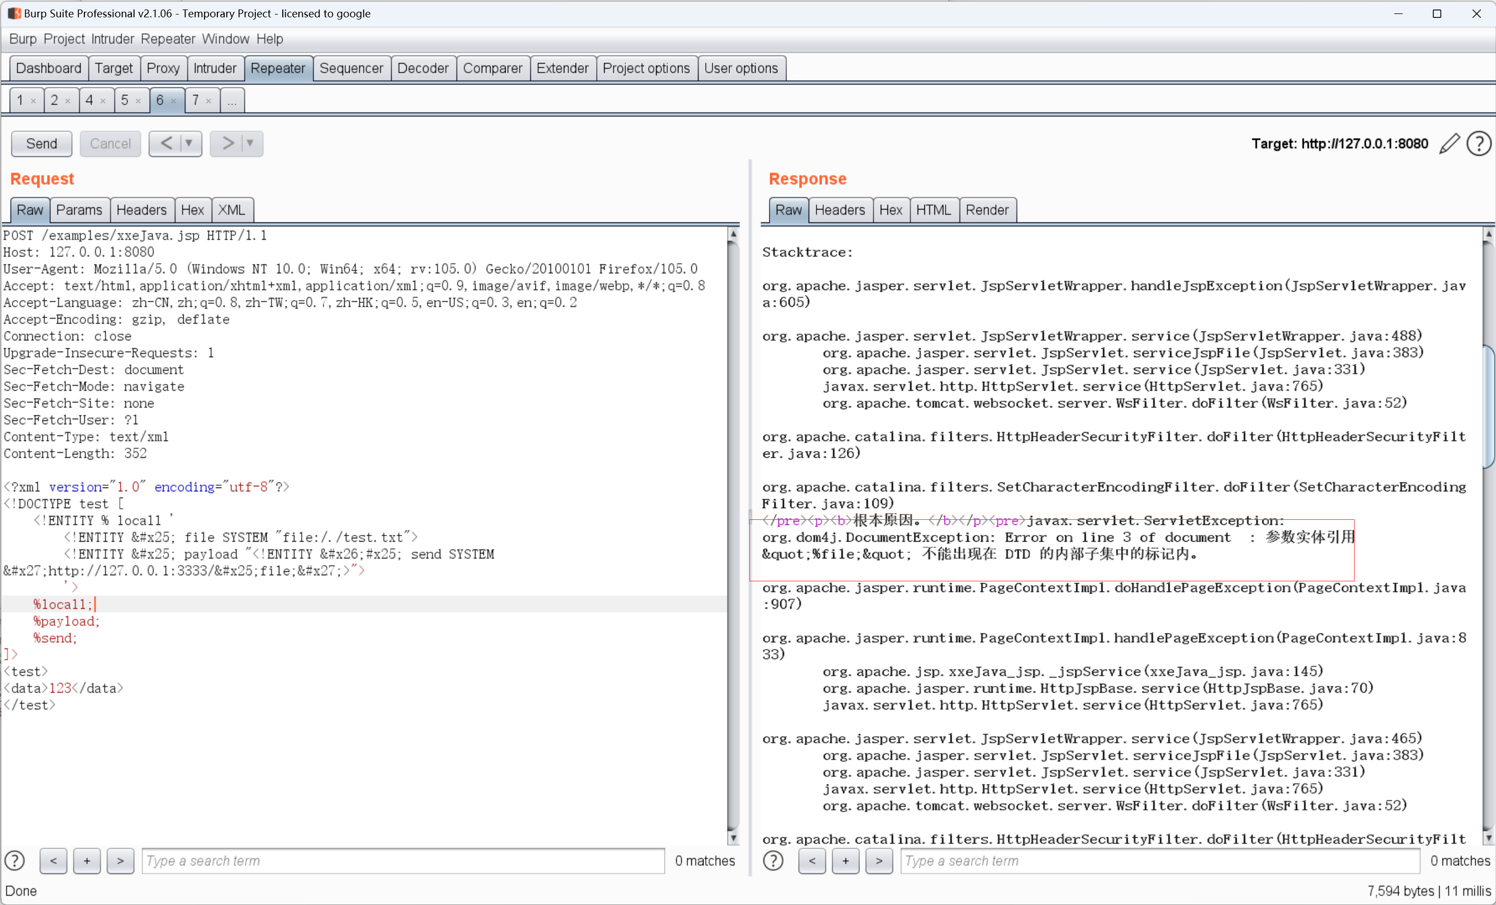Close Repeater tab 5

(139, 101)
